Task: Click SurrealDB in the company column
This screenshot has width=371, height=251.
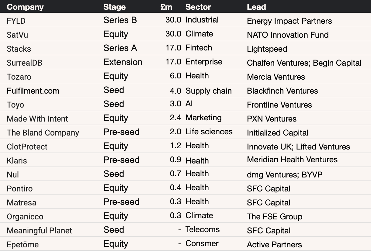Action: (x=25, y=63)
